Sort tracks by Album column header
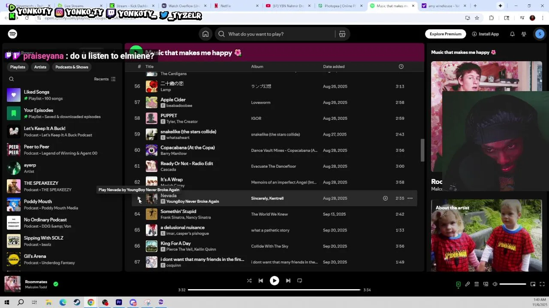The image size is (549, 308). pos(257,66)
